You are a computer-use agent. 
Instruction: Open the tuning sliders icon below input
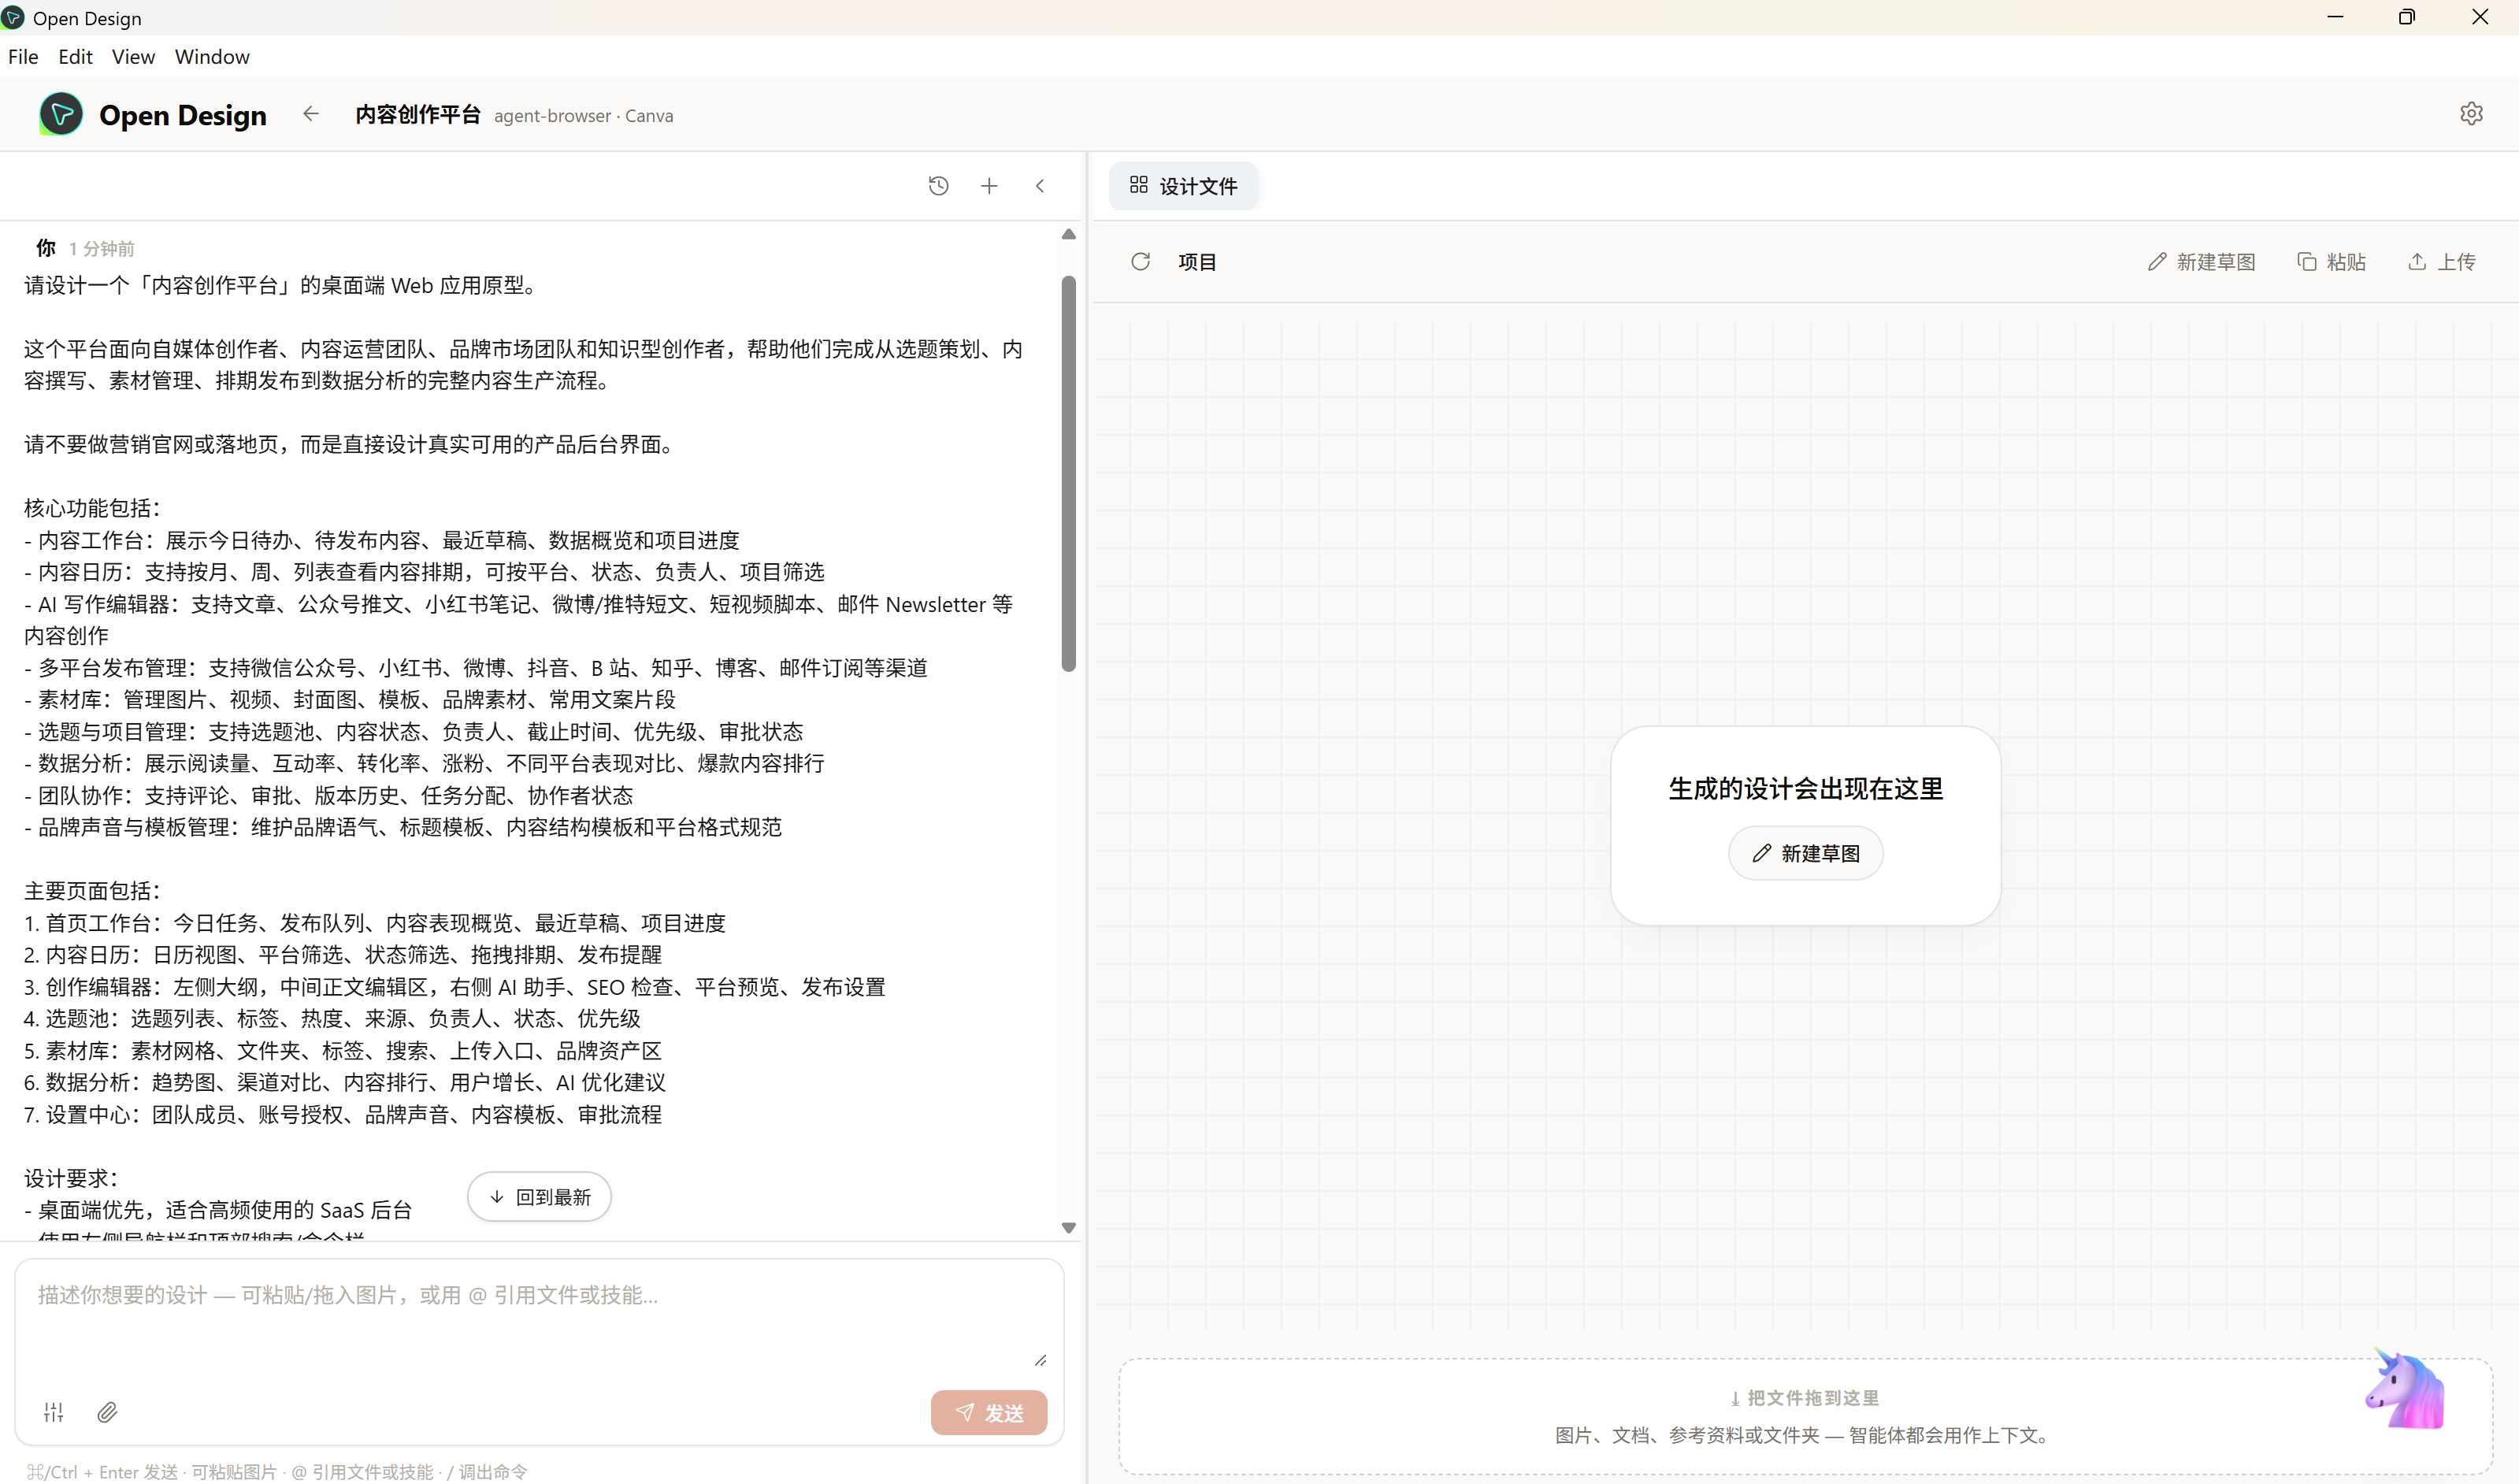pos(54,1412)
